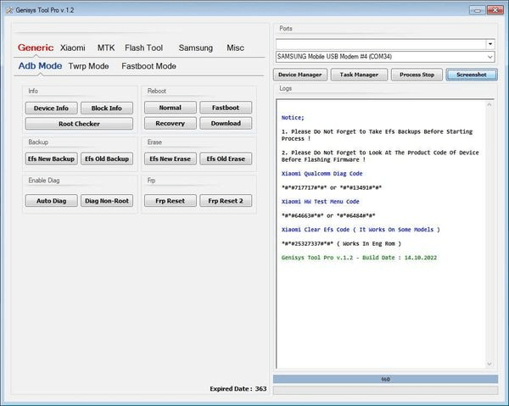Image resolution: width=509 pixels, height=406 pixels.
Task: Open the SAMSUNG Mobile USB Modem port combo box
Action: pyautogui.click(x=385, y=57)
